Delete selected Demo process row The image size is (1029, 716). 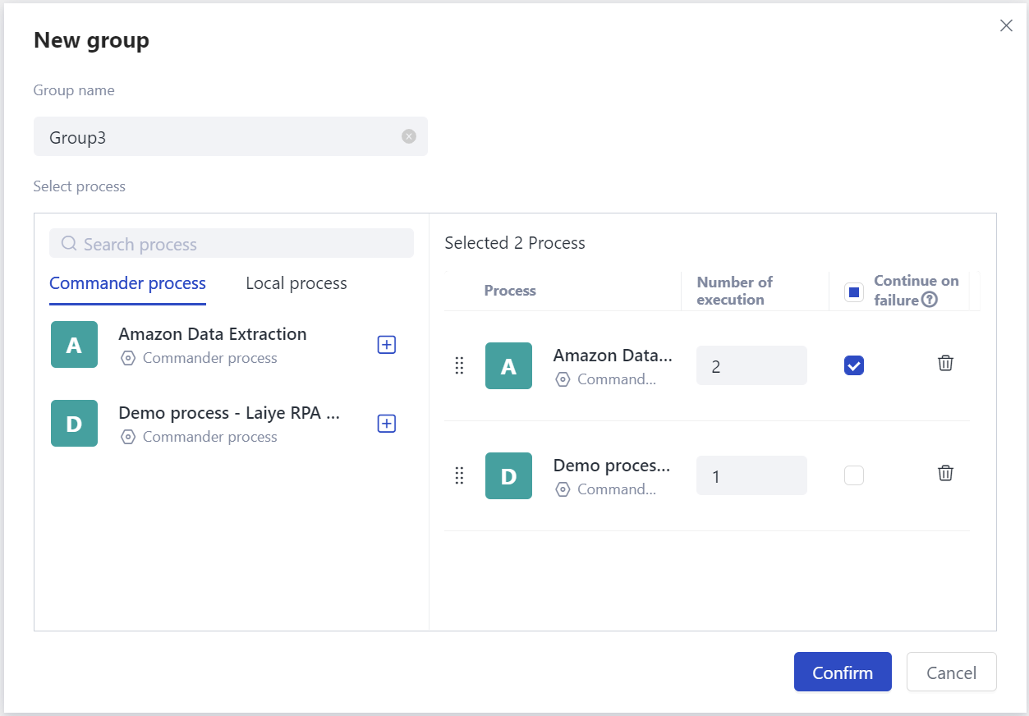click(x=945, y=473)
